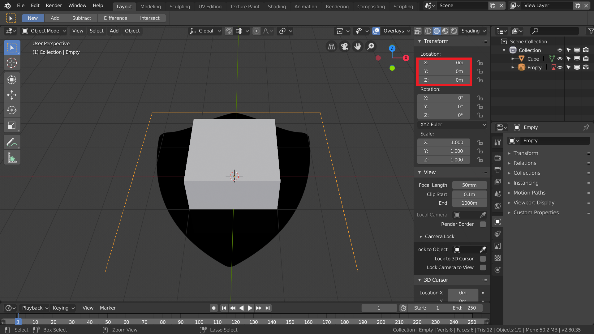The image size is (594, 334).
Task: Click the Scale X 1.000 field
Action: (x=444, y=143)
